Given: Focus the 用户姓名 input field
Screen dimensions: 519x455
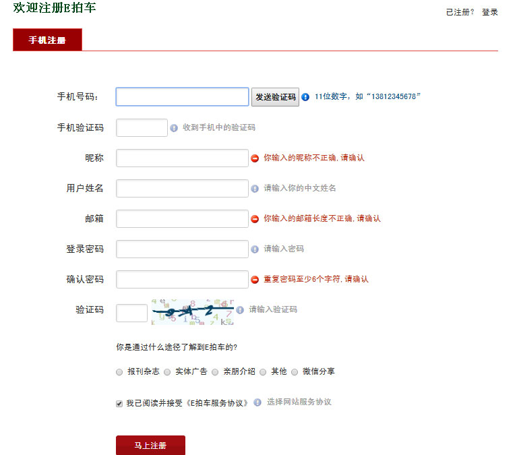Looking at the screenshot, I should 182,188.
